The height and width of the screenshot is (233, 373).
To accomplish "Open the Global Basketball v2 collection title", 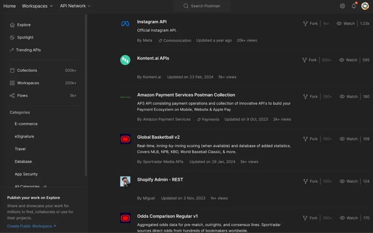I will pos(158,137).
